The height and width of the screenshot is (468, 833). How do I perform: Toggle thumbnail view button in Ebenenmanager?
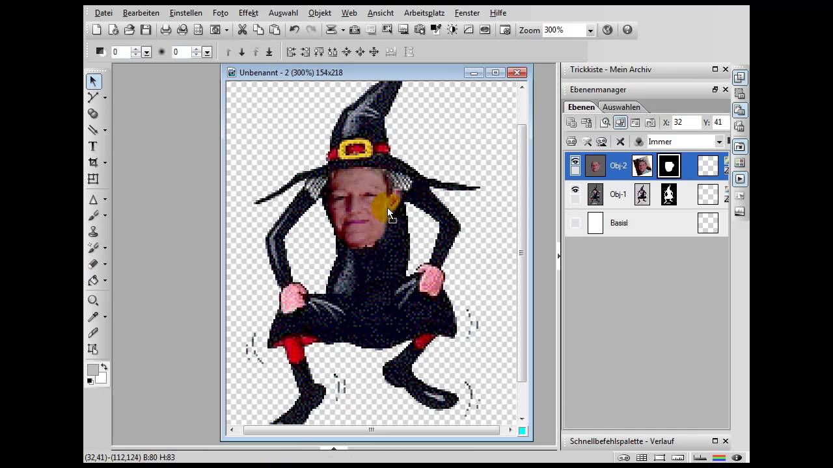click(620, 122)
